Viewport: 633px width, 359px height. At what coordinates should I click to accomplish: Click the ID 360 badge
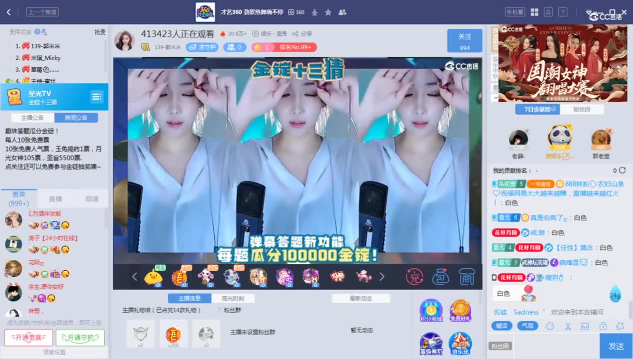click(297, 12)
